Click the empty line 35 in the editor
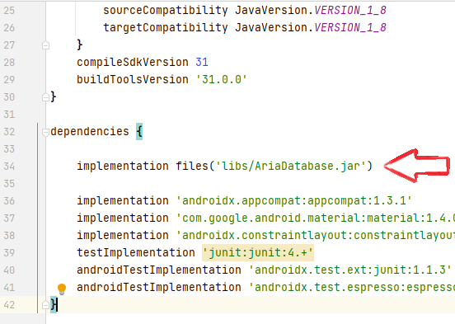455x324 pixels. (250, 184)
